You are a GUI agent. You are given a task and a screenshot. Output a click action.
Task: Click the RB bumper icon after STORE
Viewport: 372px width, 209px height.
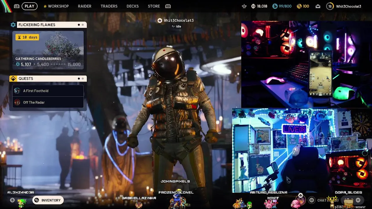click(168, 6)
